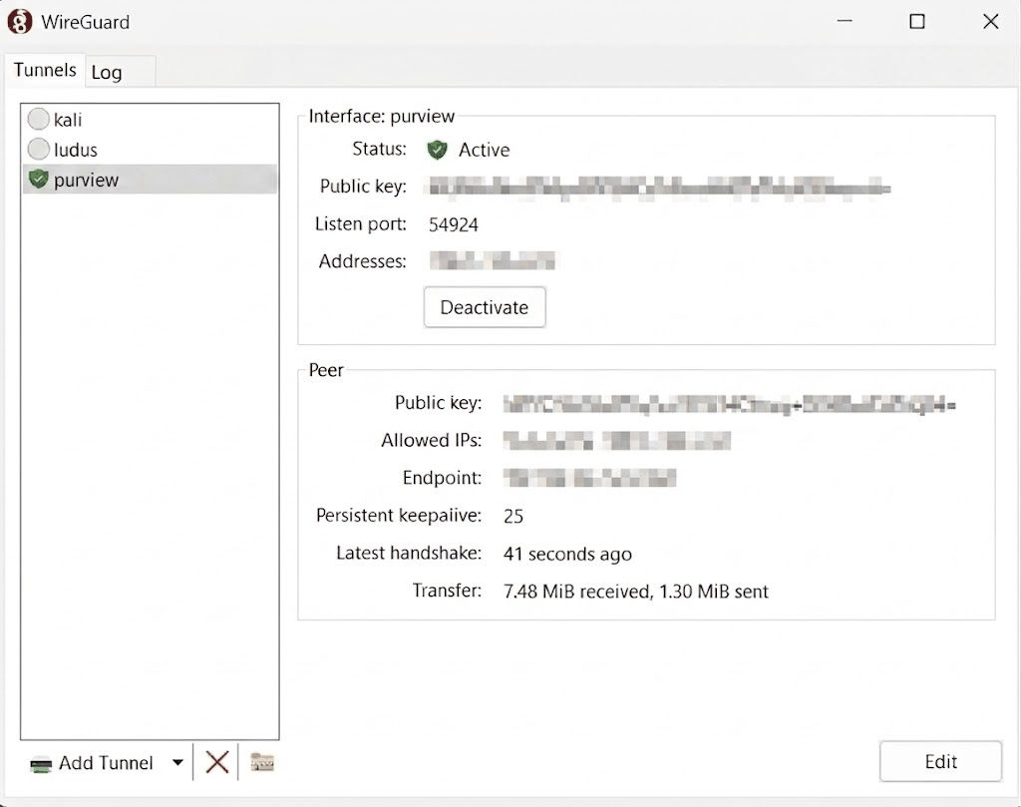The height and width of the screenshot is (807, 1021).
Task: Click the blurred peer public key value
Action: click(x=729, y=404)
